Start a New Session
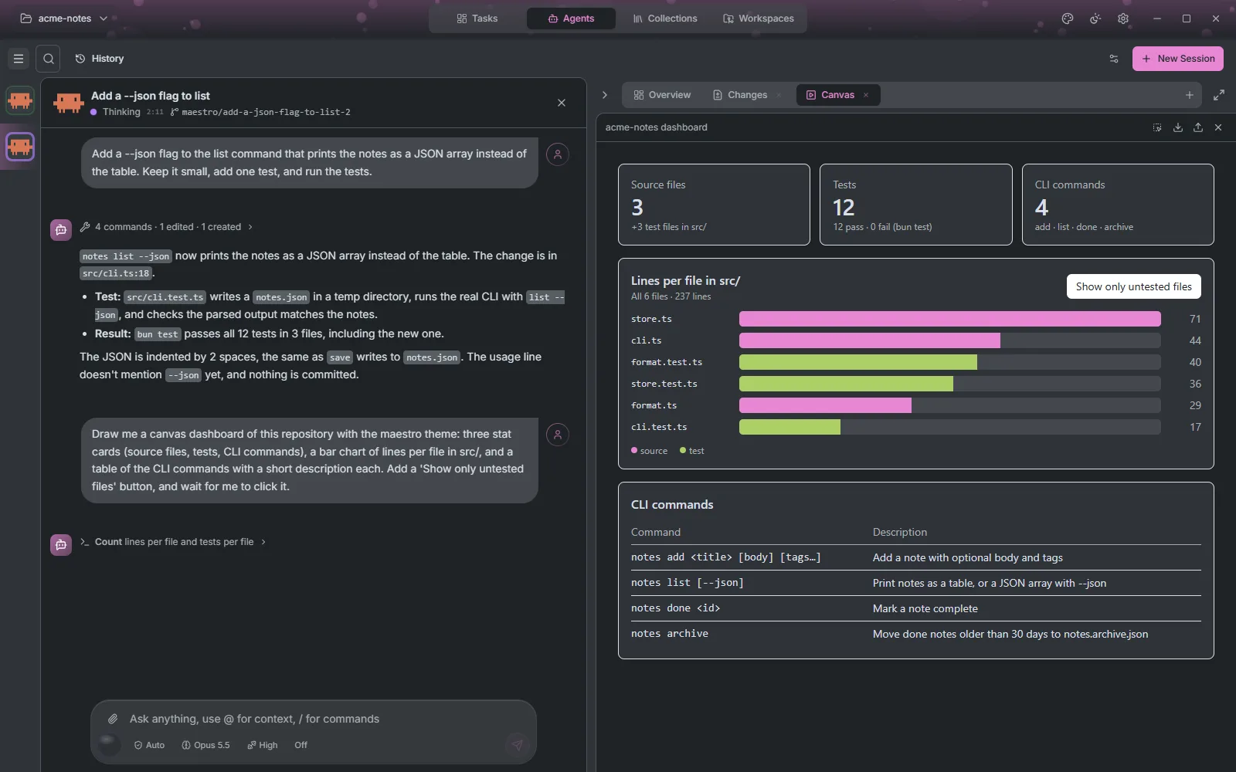1236x772 pixels. point(1178,59)
